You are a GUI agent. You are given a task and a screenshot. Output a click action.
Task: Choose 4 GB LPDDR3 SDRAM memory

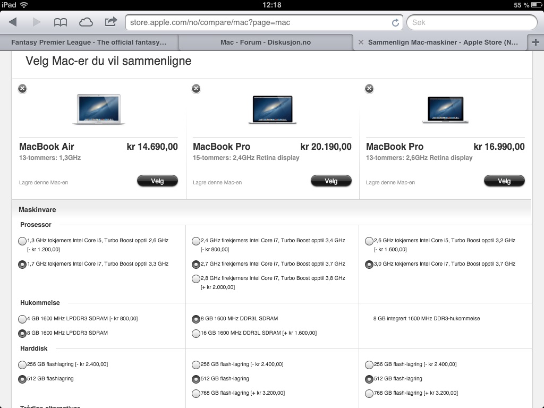tap(22, 319)
